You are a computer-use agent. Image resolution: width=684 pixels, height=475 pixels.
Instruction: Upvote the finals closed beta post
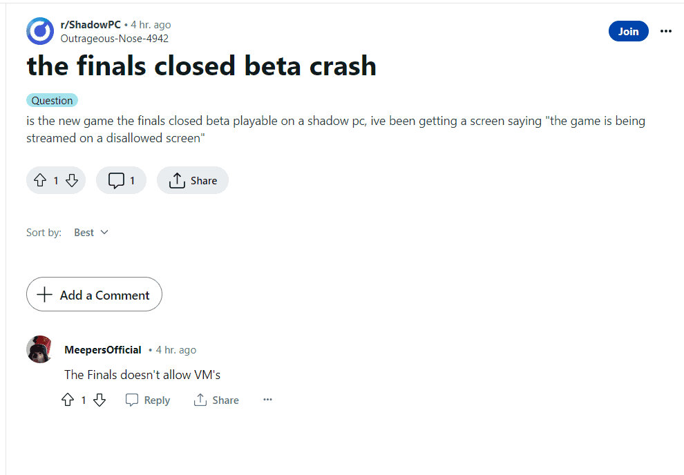click(39, 181)
